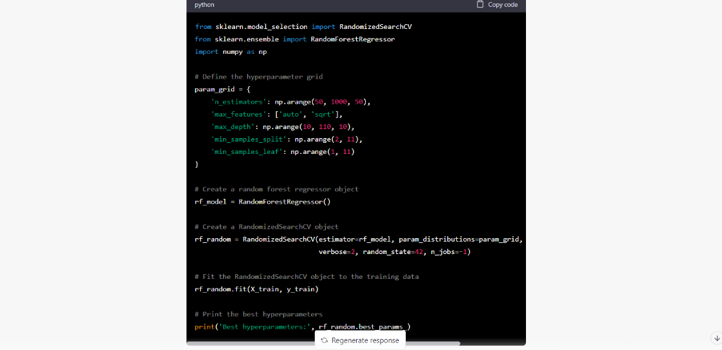Click the 'rf_random = RandomizedSearchCV(' line
This screenshot has height=350, width=722.
(360, 240)
